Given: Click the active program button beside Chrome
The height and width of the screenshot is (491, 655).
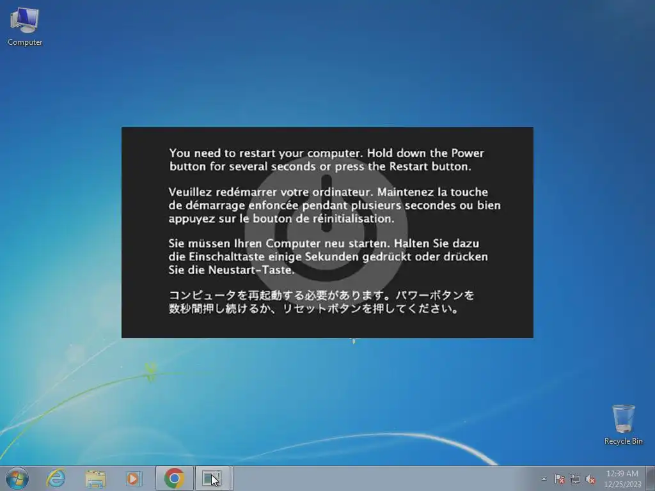Looking at the screenshot, I should point(212,478).
